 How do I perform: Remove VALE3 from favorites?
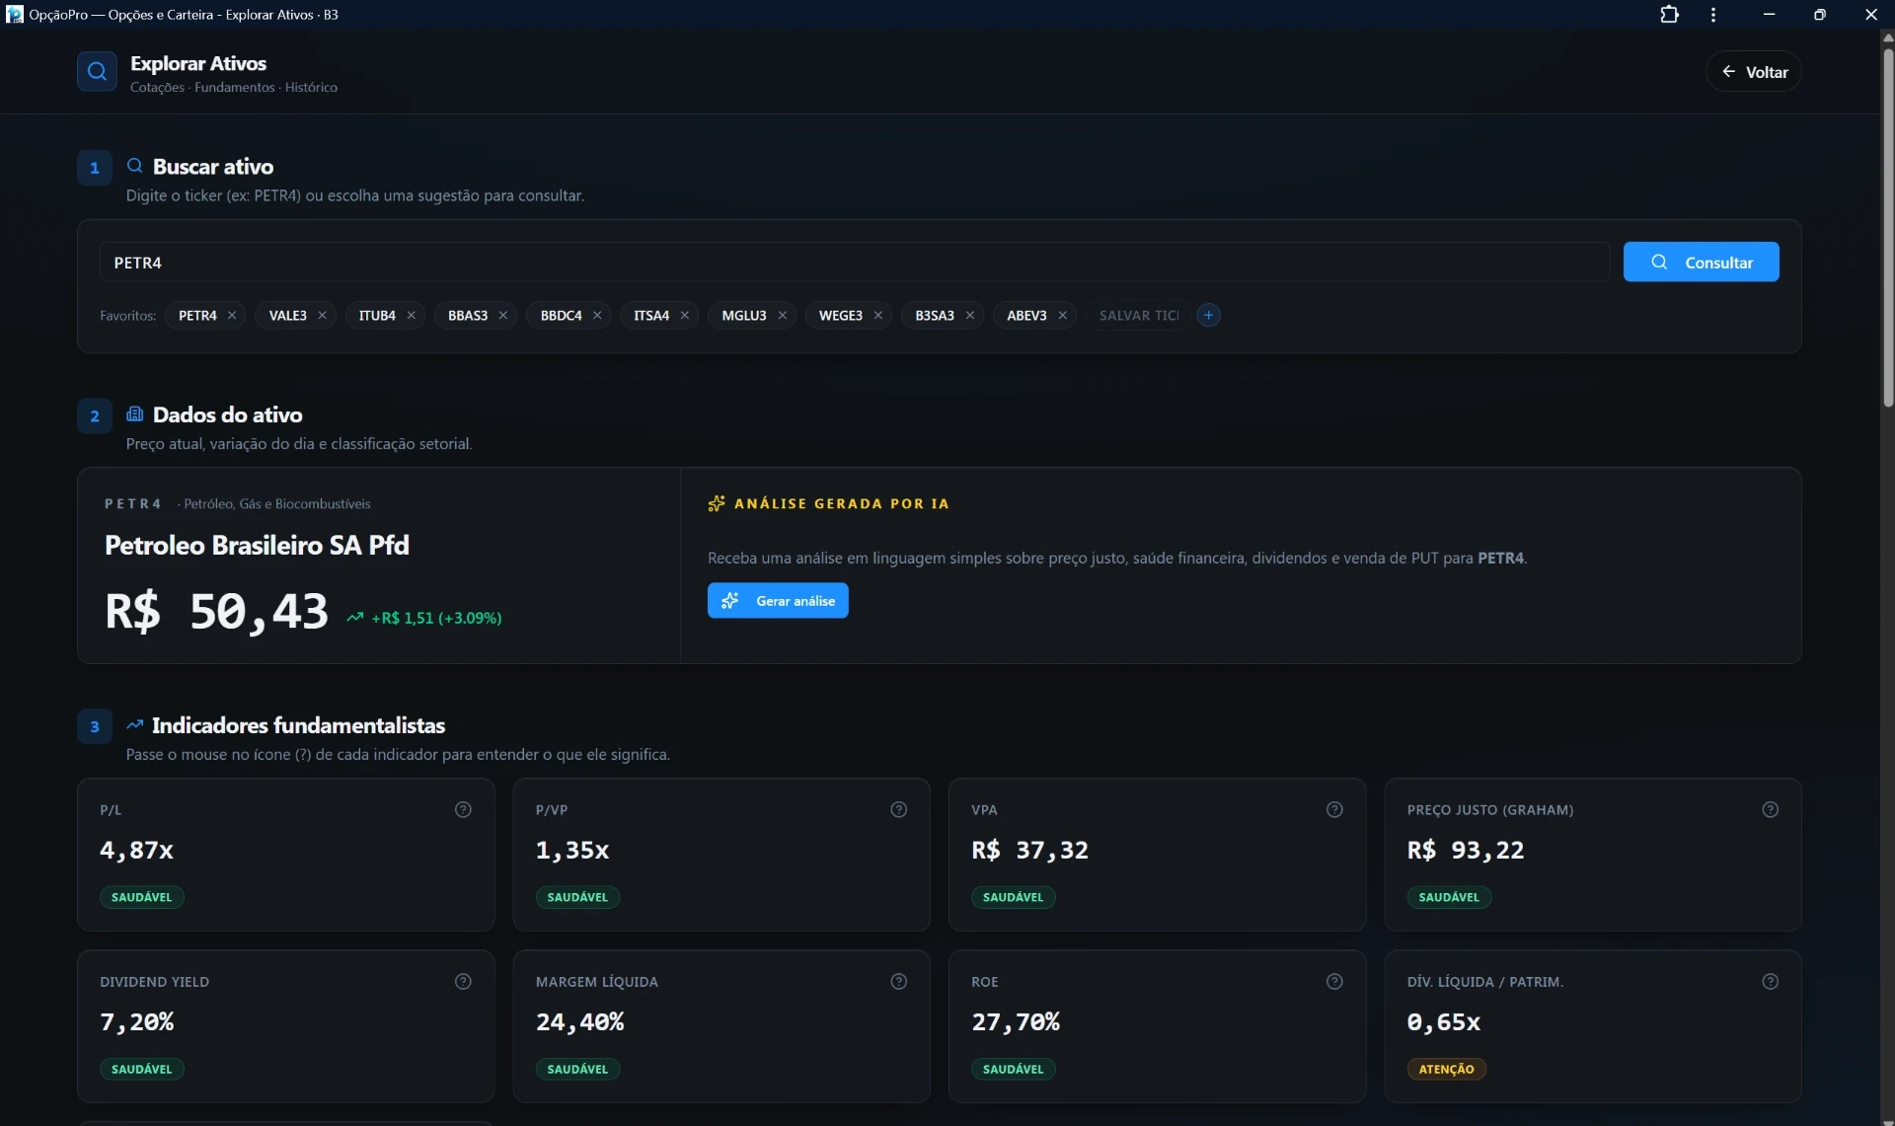pyautogui.click(x=322, y=316)
